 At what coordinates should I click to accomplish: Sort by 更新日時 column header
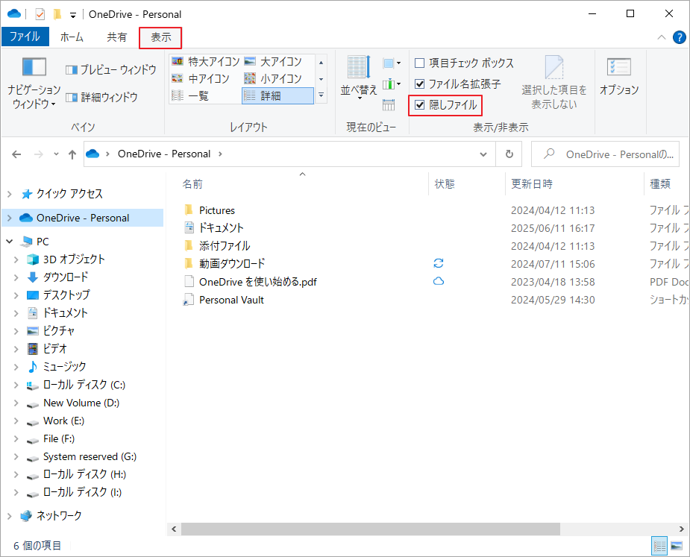(532, 184)
